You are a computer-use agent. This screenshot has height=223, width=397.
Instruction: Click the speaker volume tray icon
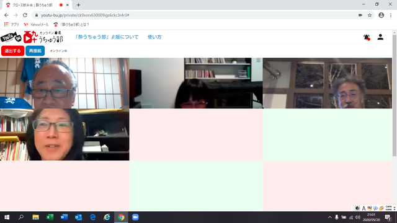pos(358,217)
